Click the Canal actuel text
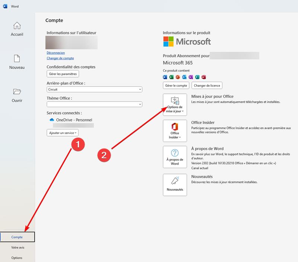The image size is (298, 262). click(x=200, y=168)
